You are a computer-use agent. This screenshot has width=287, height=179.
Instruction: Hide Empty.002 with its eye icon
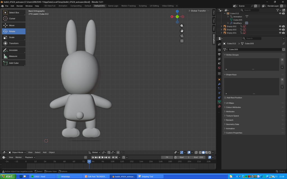click(x=280, y=26)
